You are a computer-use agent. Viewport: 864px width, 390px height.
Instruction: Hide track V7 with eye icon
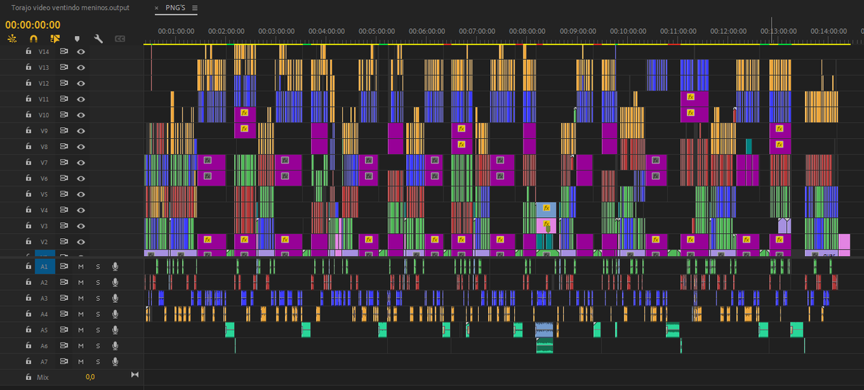click(81, 162)
